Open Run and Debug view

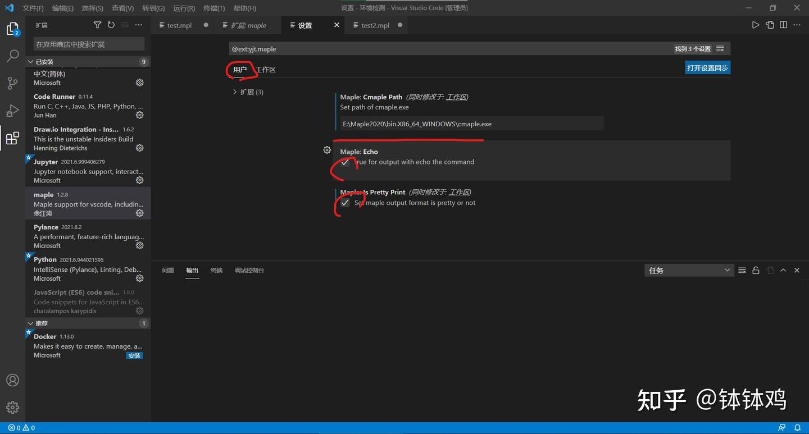click(x=12, y=110)
